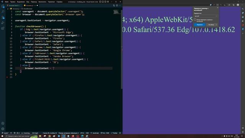Viewport: 245px width, 138px height.
Task: Click the editor vertical scrollbar
Action: click(122, 50)
